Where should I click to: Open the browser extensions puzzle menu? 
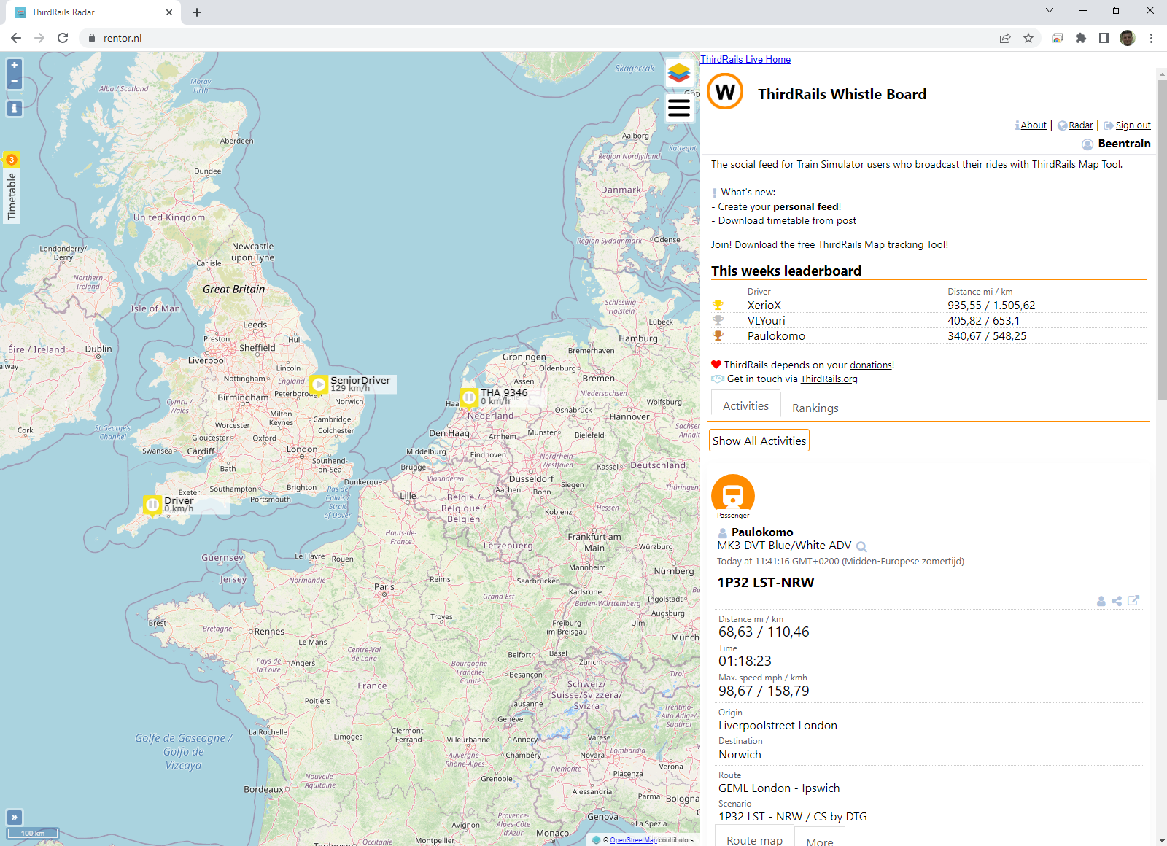[x=1081, y=38]
